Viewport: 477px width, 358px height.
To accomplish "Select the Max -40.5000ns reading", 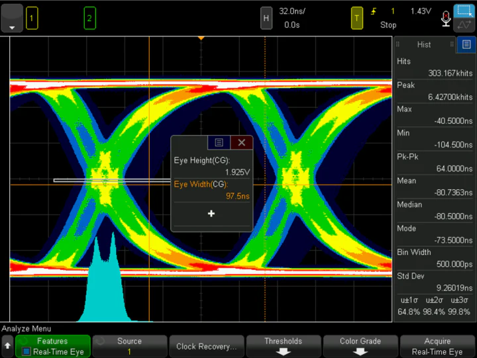I will (435, 115).
